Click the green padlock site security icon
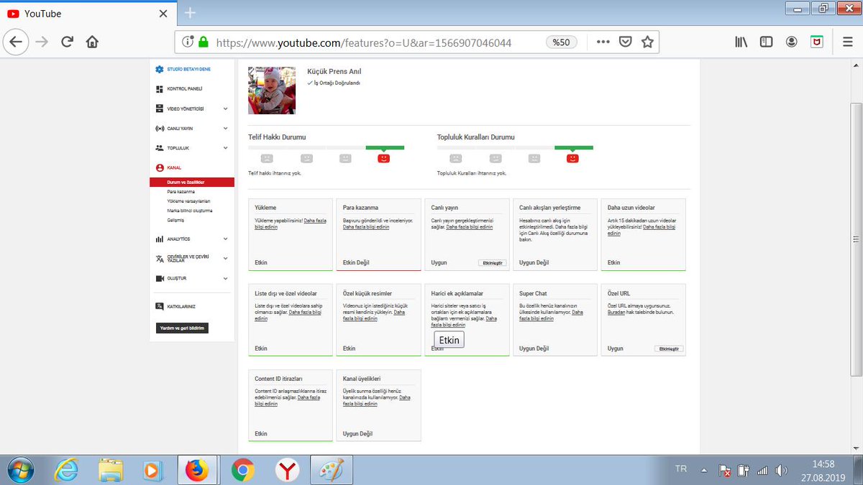 tap(204, 42)
